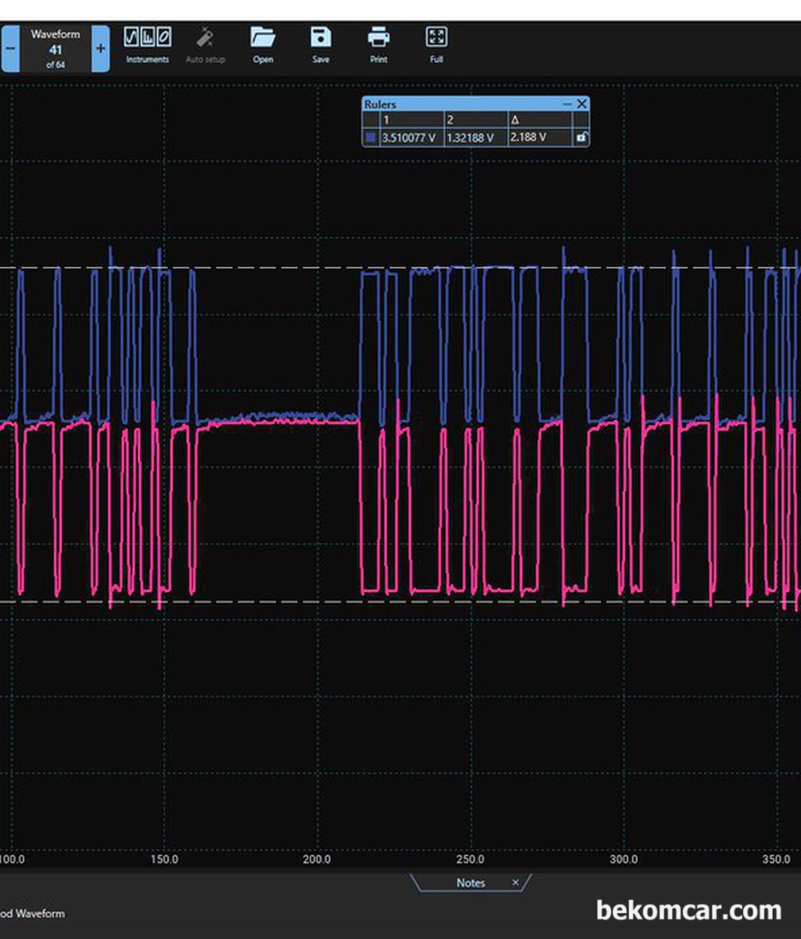Print the waveform display
The width and height of the screenshot is (801, 939).
(x=379, y=46)
